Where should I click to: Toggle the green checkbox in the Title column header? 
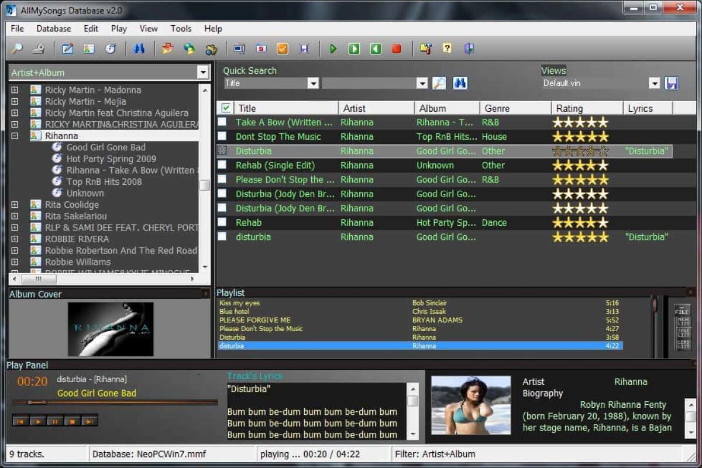tap(225, 108)
